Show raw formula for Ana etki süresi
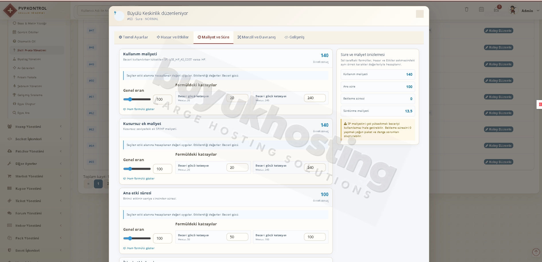542x262 pixels. tap(139, 248)
